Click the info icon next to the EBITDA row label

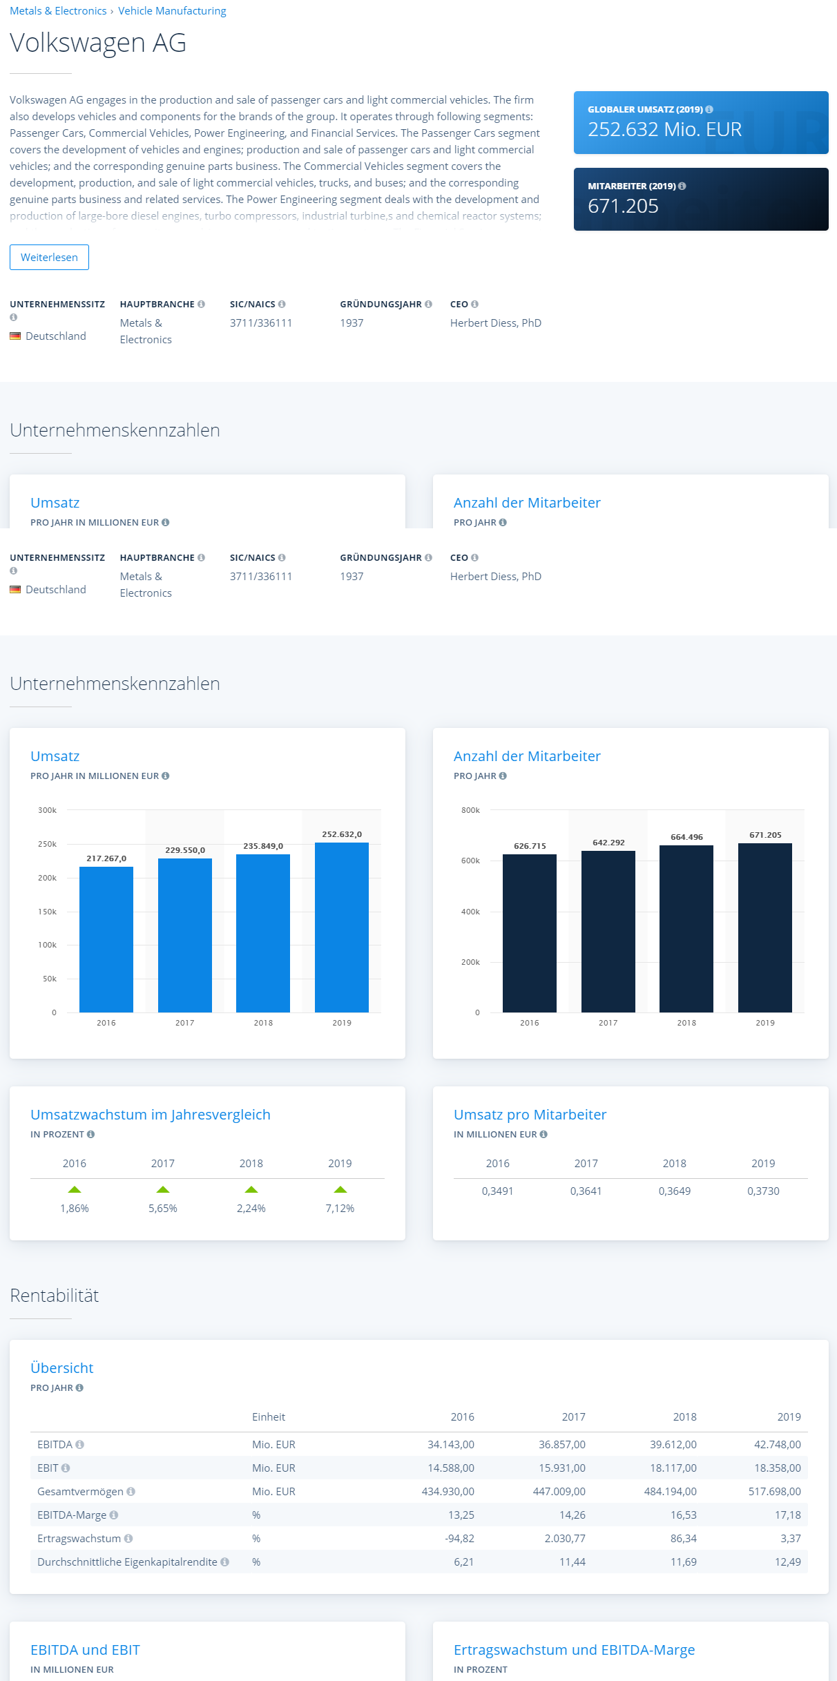(79, 1444)
